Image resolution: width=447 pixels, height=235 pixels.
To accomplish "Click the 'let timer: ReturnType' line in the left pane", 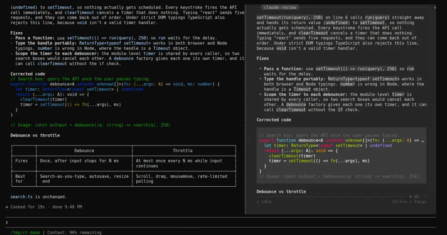I will pyautogui.click(x=79, y=89).
